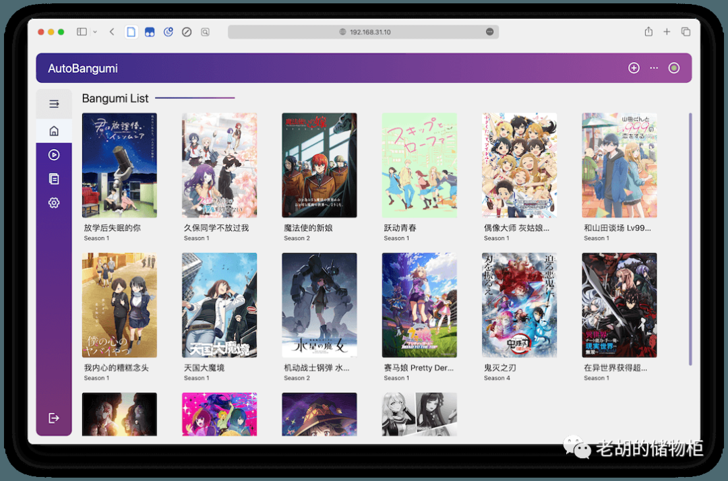Image resolution: width=728 pixels, height=481 pixels.
Task: Log out using the sidebar exit icon
Action: [54, 418]
